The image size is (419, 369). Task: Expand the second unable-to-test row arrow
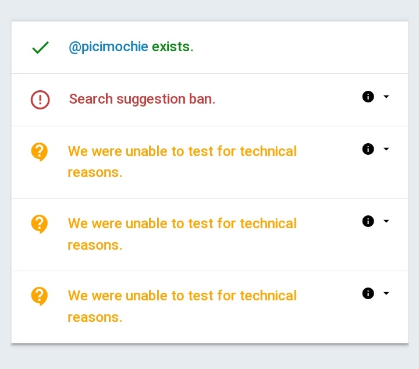coord(386,221)
